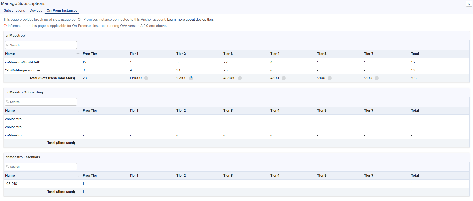Click the cnMaestro X panel title
Viewport: 473px width, 201px height.
click(16, 35)
